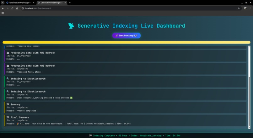Screen dimensions: 253x138
Task: Go back using browser back arrow
Action: click(3, 8)
